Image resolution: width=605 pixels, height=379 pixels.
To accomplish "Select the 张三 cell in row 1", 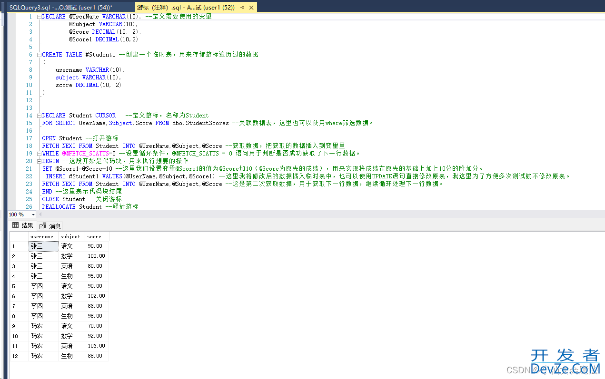I will pyautogui.click(x=43, y=246).
